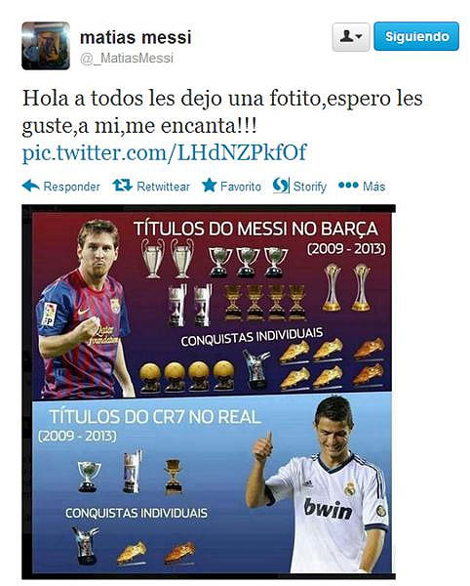
Task: Click the user silhouette icon
Action: point(346,36)
